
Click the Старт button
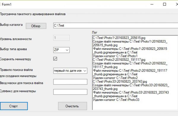point(14,106)
